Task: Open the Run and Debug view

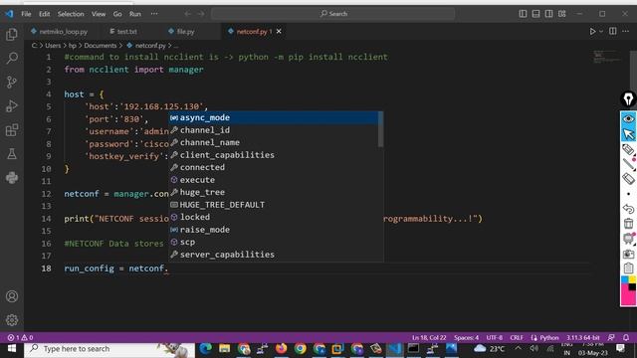Action: pyautogui.click(x=12, y=106)
